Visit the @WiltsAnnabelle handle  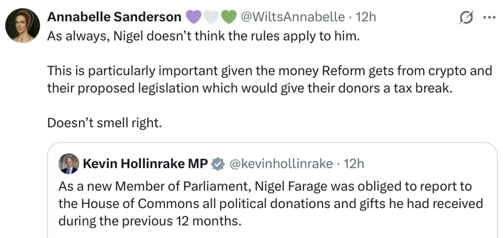click(293, 17)
